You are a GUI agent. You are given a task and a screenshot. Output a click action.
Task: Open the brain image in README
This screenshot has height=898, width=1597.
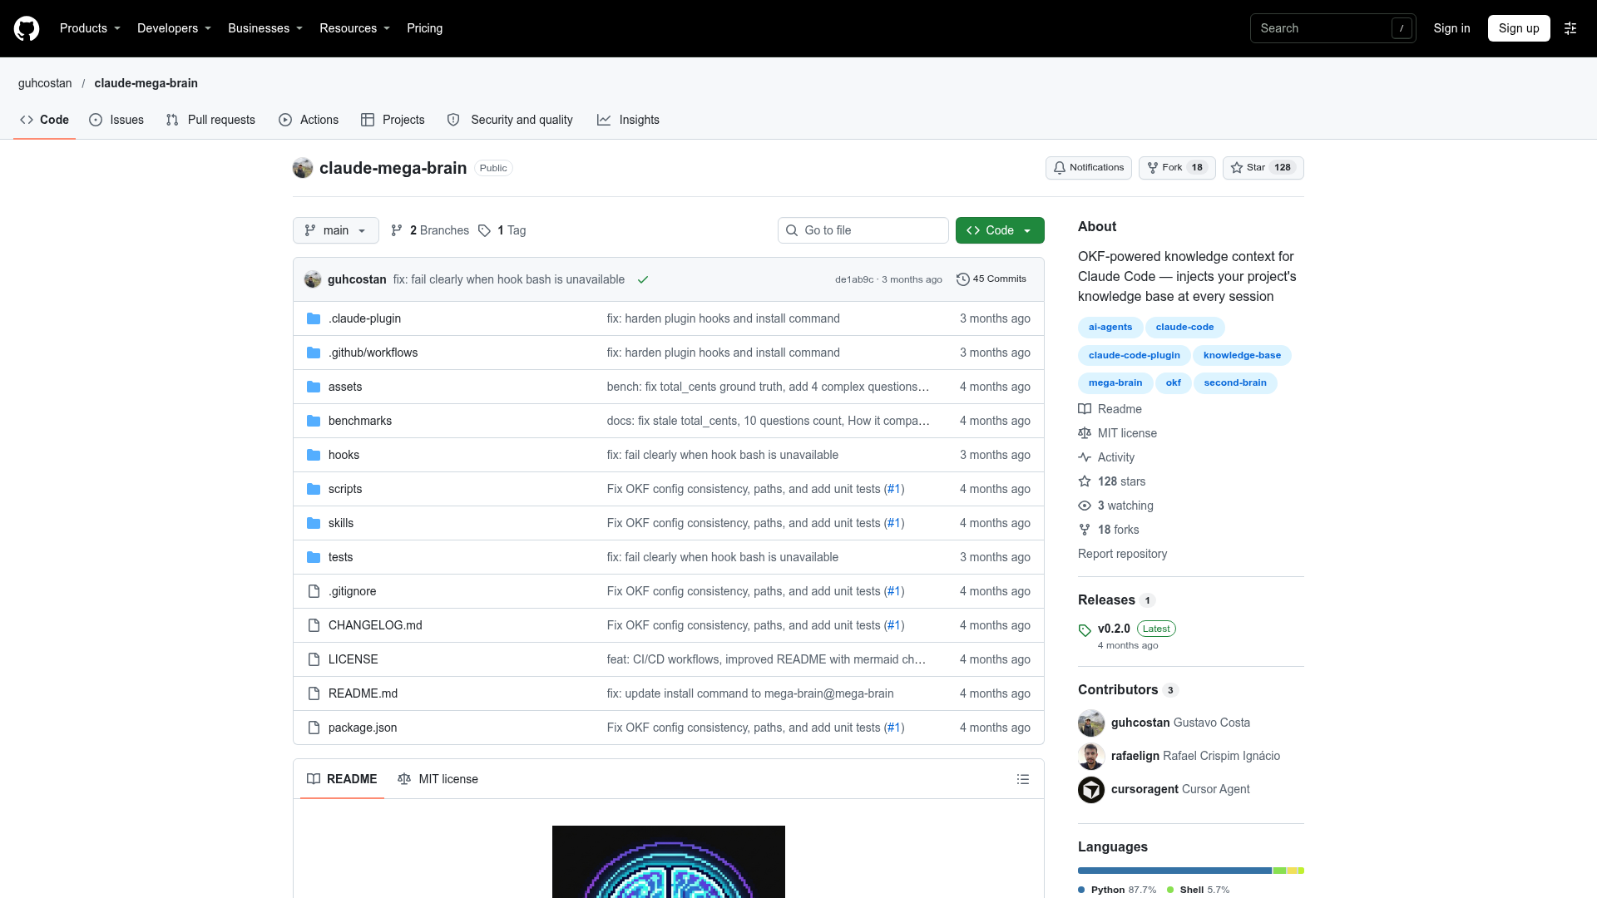coord(669,861)
